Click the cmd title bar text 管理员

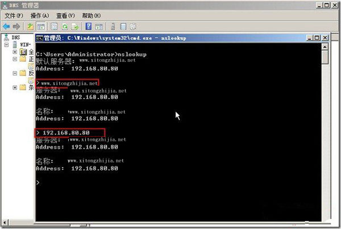point(52,38)
